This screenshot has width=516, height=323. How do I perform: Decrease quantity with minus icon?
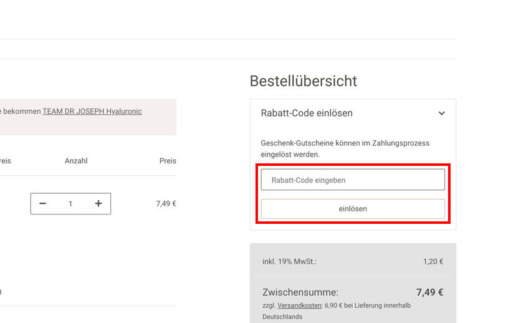pos(43,203)
